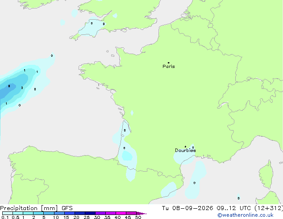Image resolution: width=283 pixels, height=219 pixels.
Task: Pick the 20–25 mm legend swatch
Action: pos(80,213)
